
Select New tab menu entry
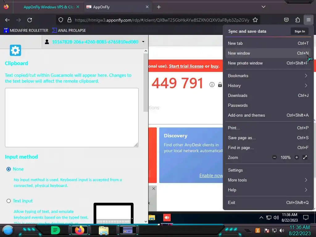click(268, 43)
